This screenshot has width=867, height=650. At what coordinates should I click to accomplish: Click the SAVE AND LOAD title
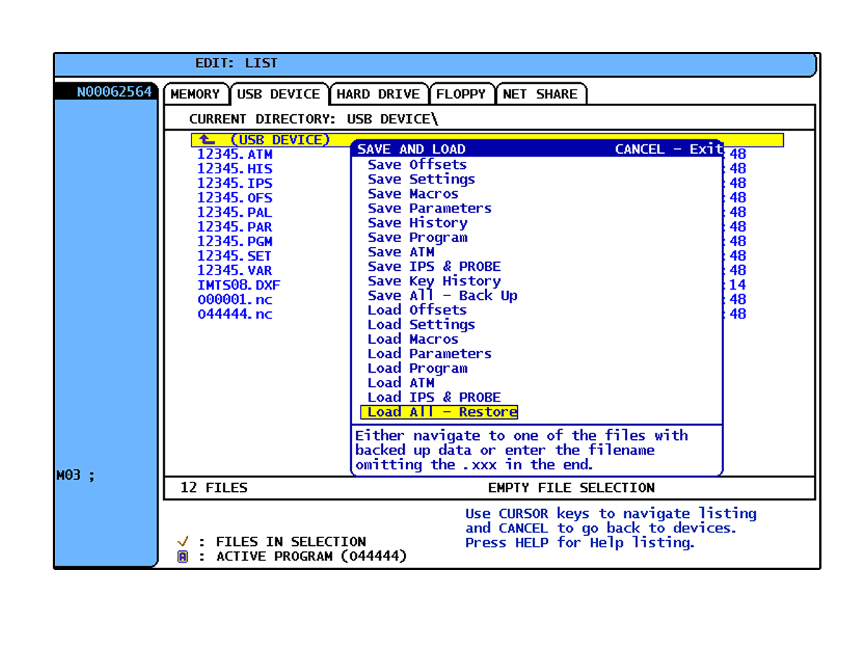click(412, 149)
